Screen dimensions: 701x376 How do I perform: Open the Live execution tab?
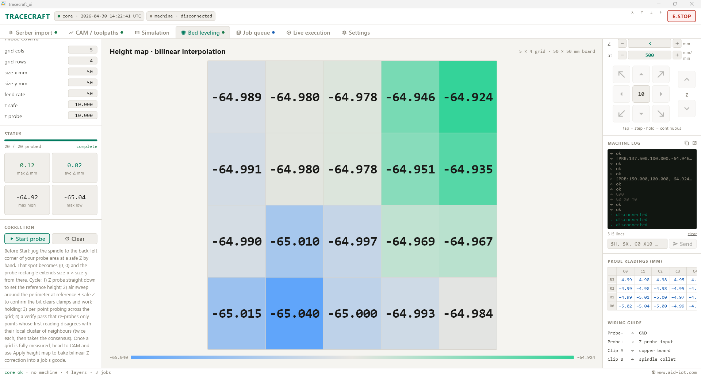(x=309, y=33)
